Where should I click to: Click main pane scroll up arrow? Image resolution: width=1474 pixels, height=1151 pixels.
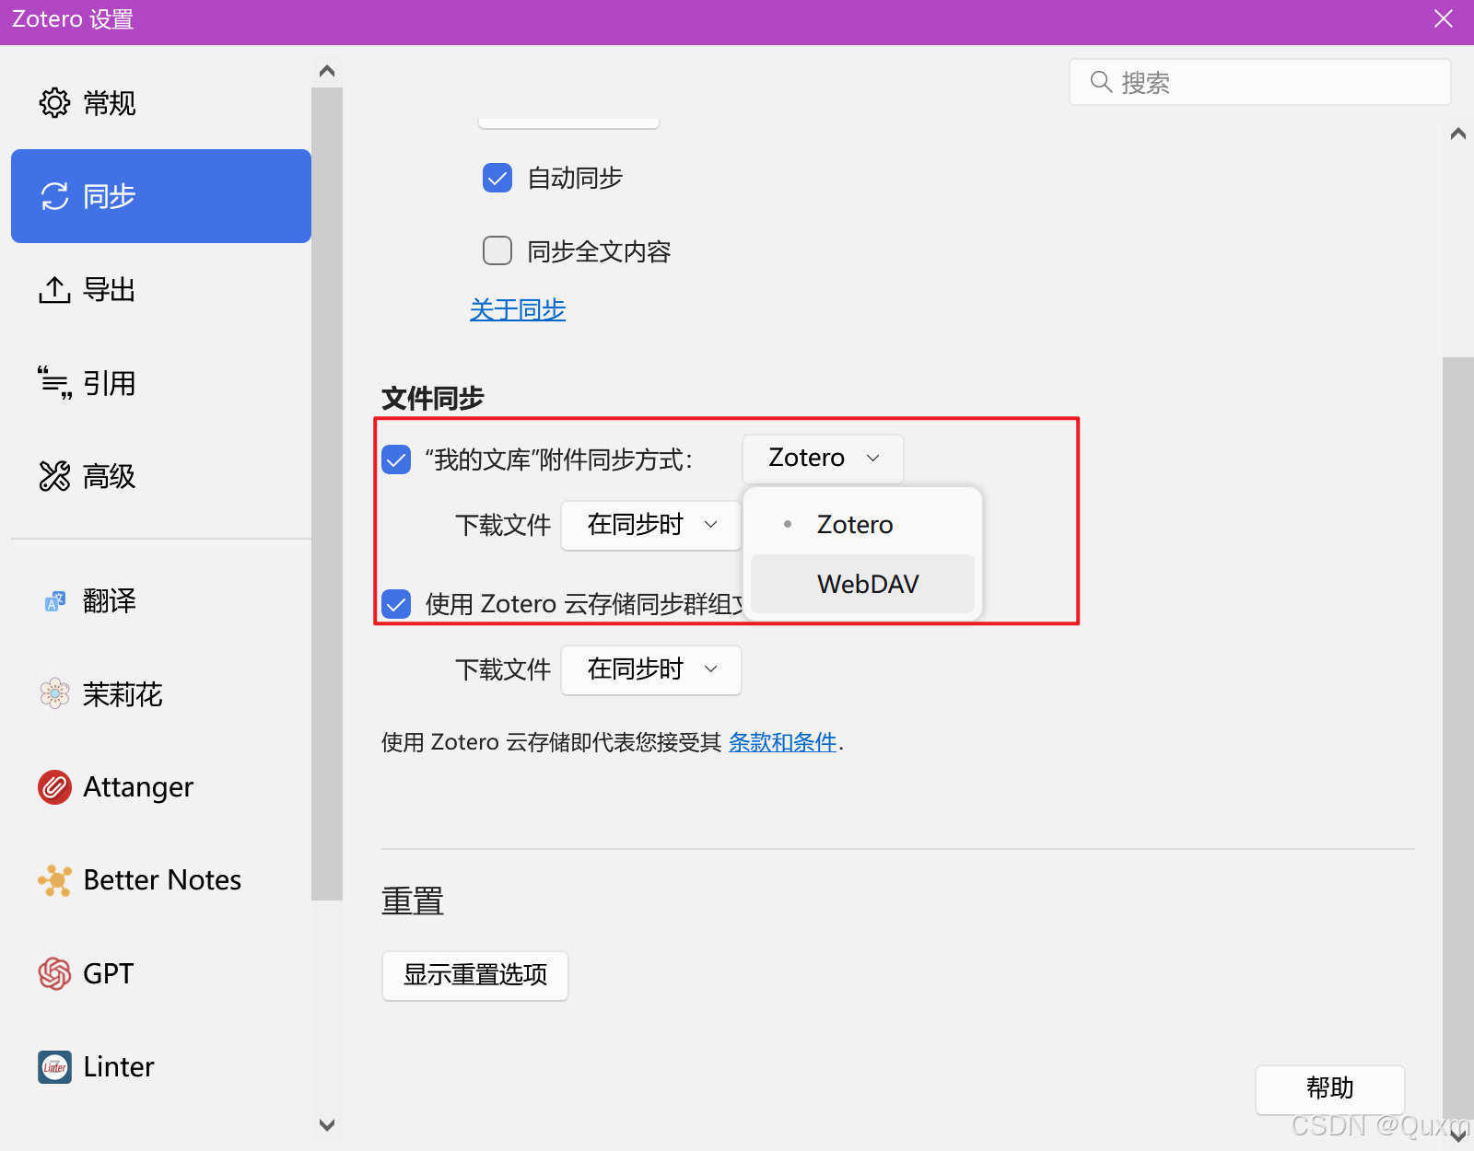coord(1457,134)
